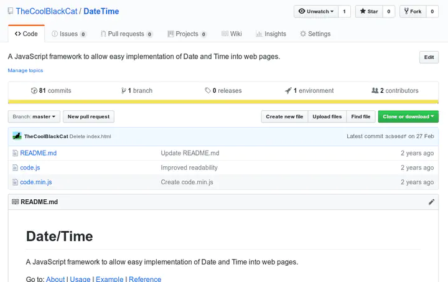The image size is (448, 282).
Task: Expand the Branch: master selector
Action: [34, 116]
